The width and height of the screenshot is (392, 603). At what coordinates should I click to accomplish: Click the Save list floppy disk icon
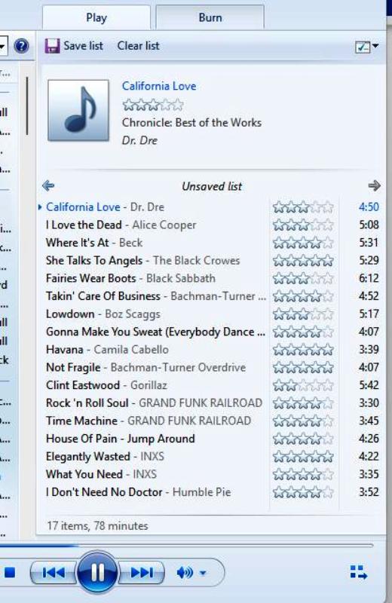click(52, 46)
